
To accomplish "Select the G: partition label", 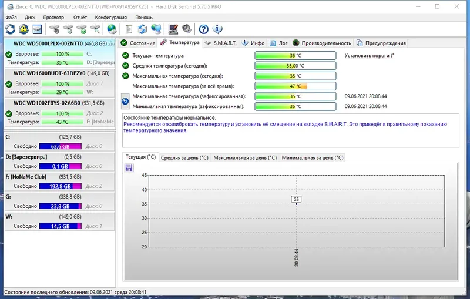I will pyautogui.click(x=8, y=197).
